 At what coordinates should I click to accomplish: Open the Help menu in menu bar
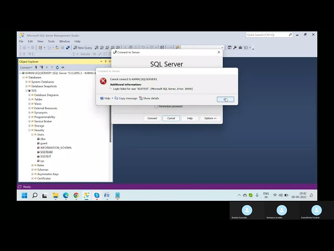coord(77,41)
